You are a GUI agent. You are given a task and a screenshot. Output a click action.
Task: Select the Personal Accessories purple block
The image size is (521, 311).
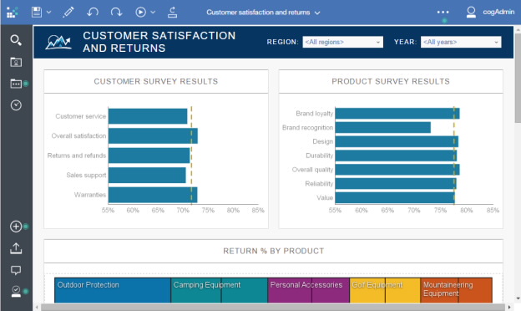pos(309,290)
